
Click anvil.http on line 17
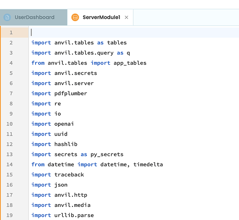tap(71, 195)
